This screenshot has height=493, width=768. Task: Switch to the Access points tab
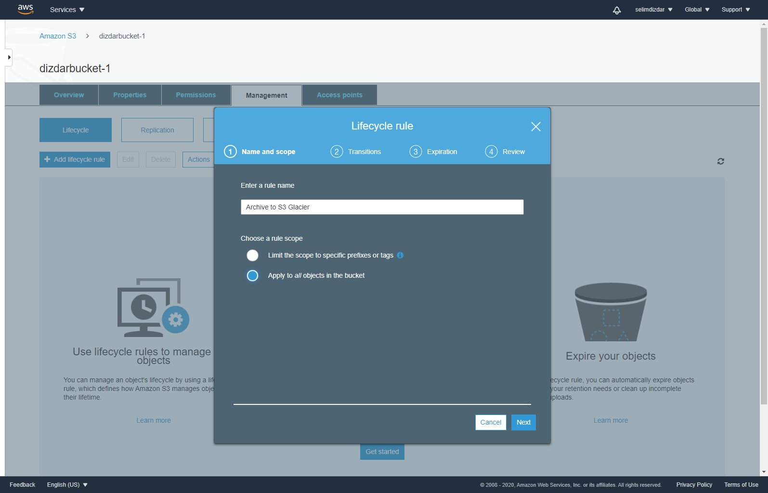(x=339, y=95)
